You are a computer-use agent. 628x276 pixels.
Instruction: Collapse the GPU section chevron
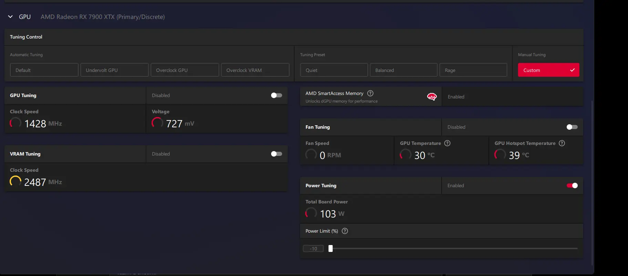coord(10,17)
